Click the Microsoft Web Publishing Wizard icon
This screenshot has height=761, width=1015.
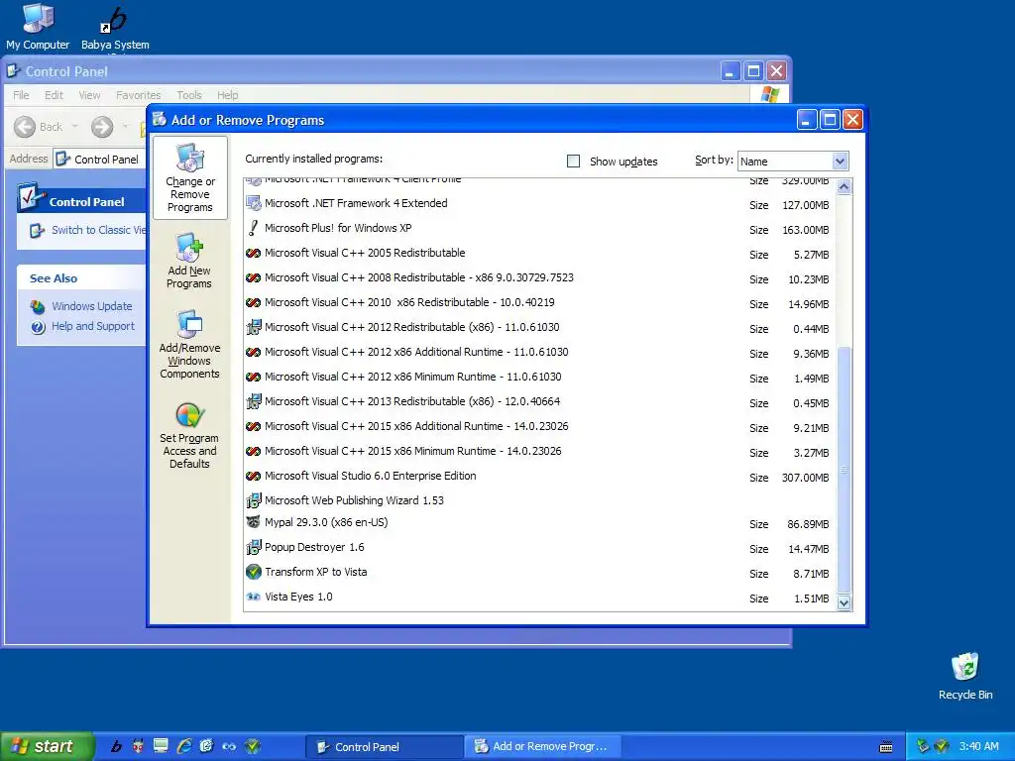[x=253, y=500]
